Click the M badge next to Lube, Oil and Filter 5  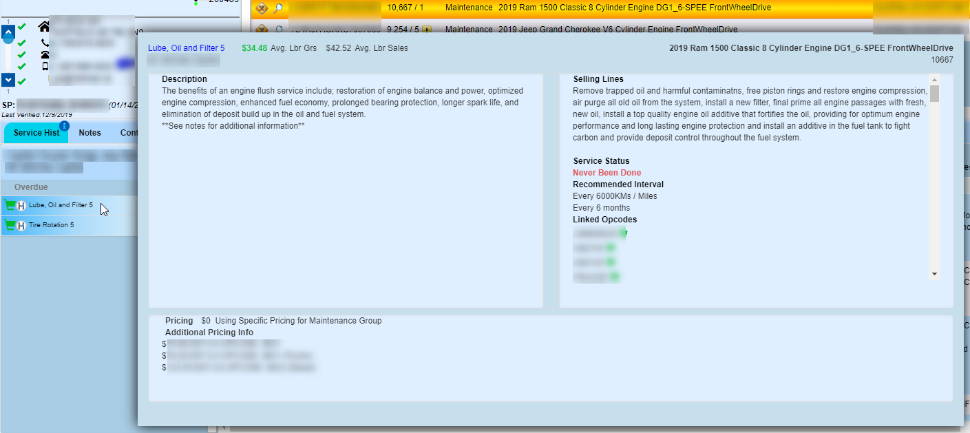(21, 206)
